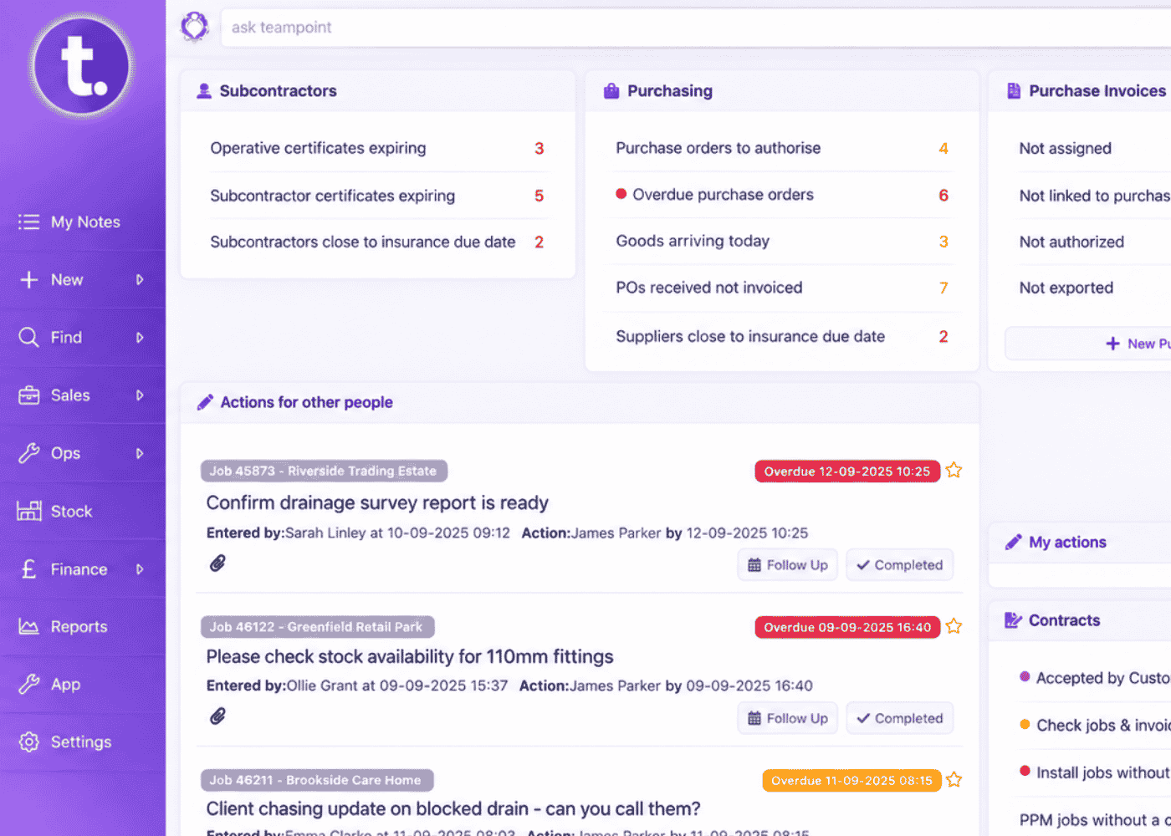Mark 110mm fittings action as Completed
1171x836 pixels.
(899, 718)
